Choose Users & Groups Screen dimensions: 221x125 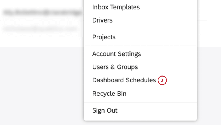[x=115, y=67]
